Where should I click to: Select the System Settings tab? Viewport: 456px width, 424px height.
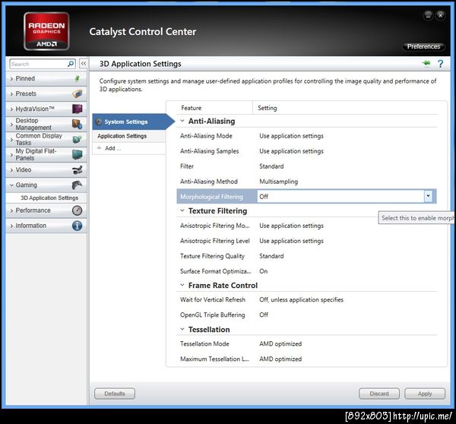tap(133, 122)
